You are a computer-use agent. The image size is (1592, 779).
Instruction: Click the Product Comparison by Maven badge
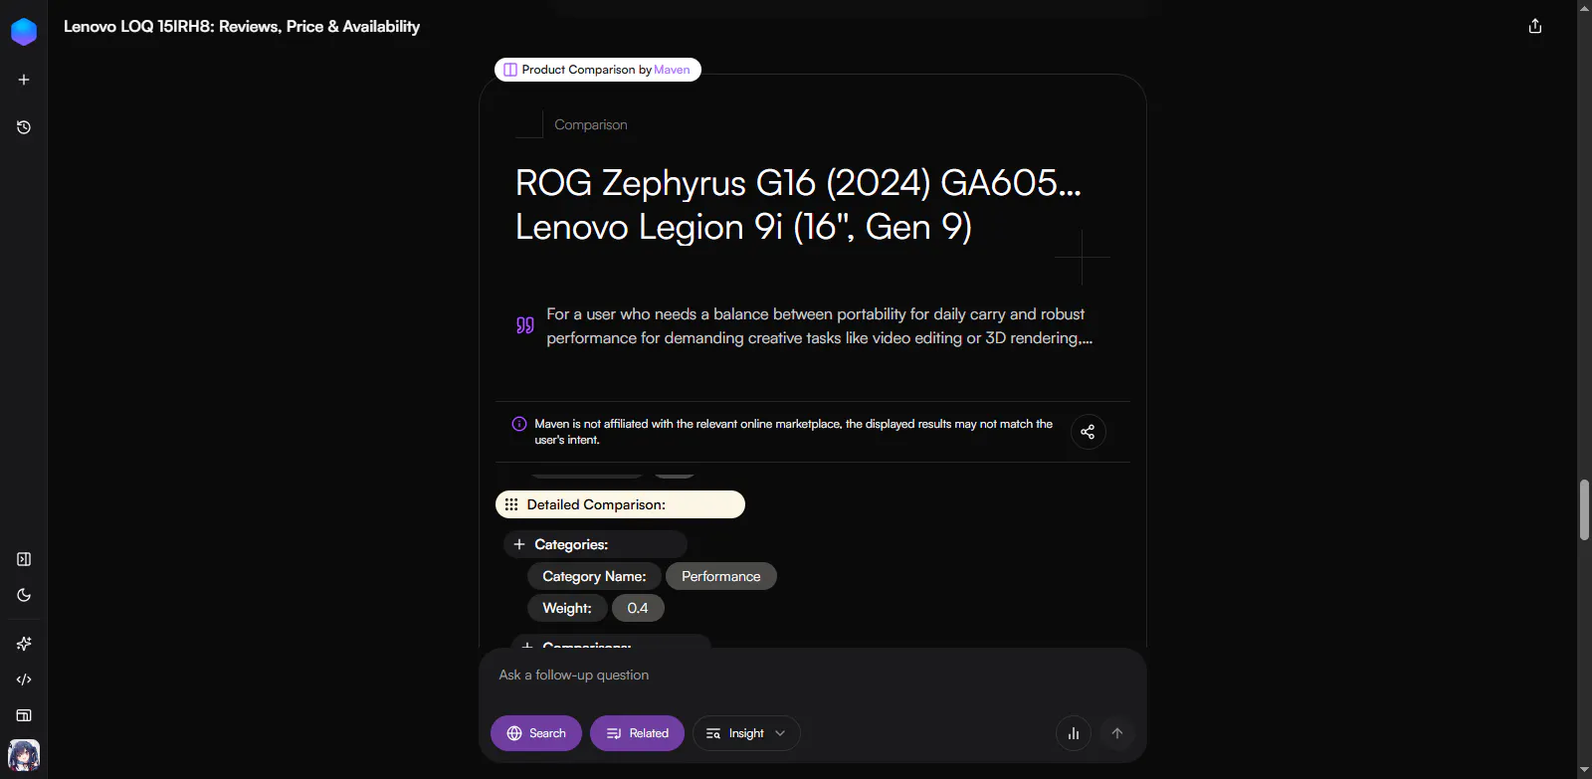tap(598, 70)
